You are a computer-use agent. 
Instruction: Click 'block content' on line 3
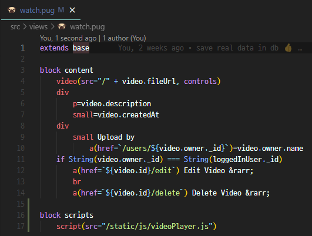coord(66,70)
